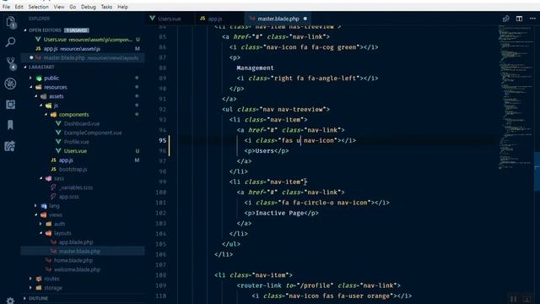This screenshot has height=304, width=540.
Task: Click the open changes icon in editor toolbar
Action: click(505, 19)
